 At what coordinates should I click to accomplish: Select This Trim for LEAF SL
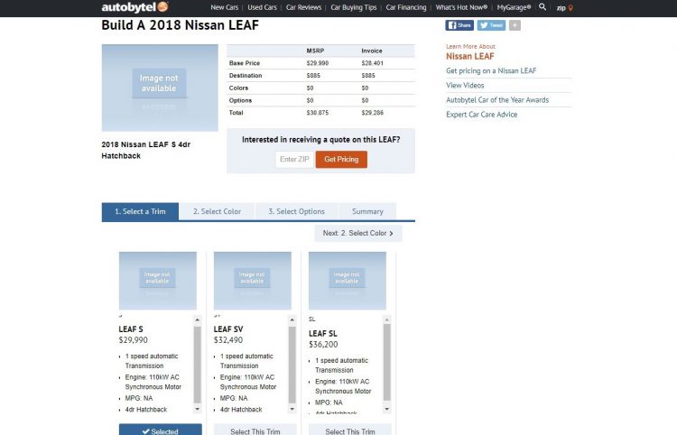tap(350, 430)
